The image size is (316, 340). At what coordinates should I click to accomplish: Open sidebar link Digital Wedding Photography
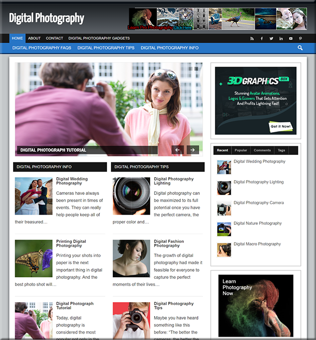click(x=259, y=162)
